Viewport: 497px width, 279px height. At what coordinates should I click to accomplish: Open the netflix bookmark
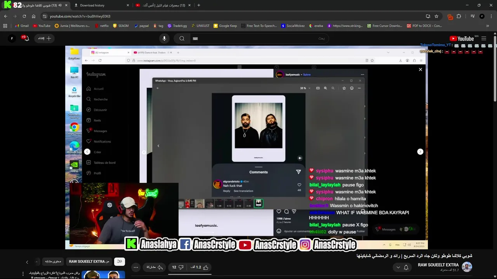pyautogui.click(x=101, y=26)
